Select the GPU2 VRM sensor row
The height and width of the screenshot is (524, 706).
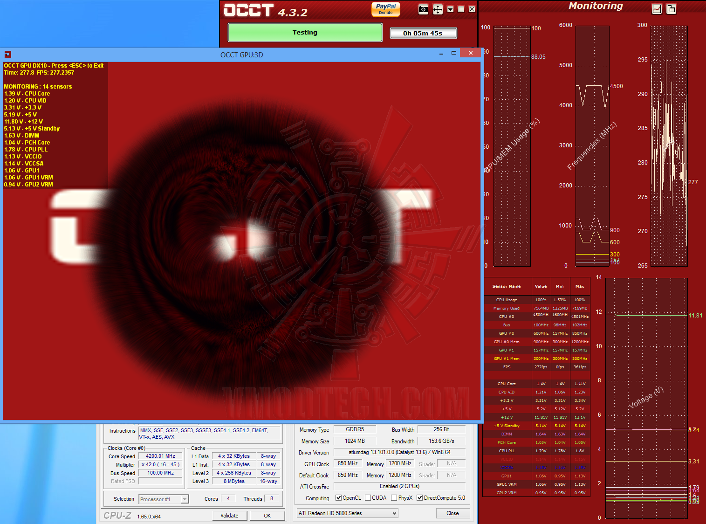(x=537, y=493)
